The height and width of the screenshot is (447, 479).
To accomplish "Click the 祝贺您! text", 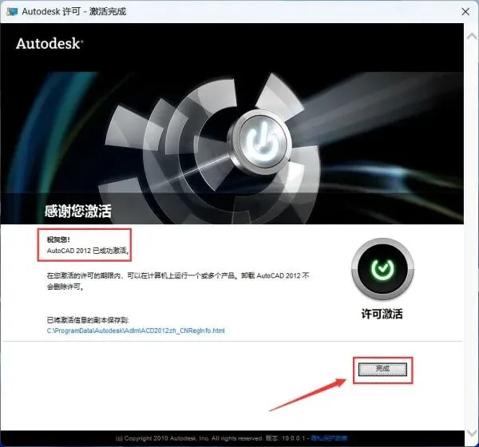I will pos(58,239).
